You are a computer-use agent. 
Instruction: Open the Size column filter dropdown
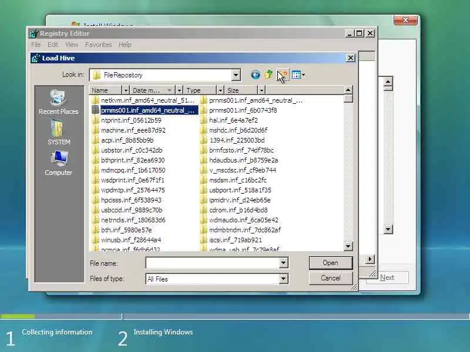pos(261,90)
